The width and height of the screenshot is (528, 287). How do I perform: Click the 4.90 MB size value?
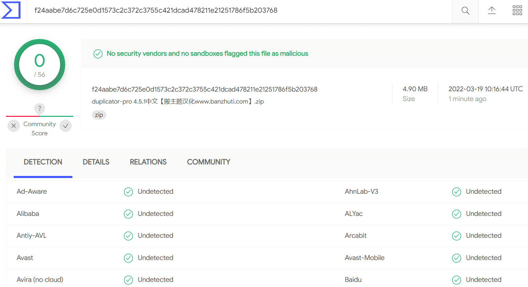click(x=415, y=89)
